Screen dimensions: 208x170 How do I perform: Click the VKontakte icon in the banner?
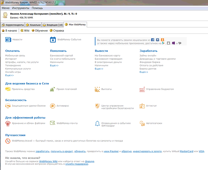click(158, 40)
